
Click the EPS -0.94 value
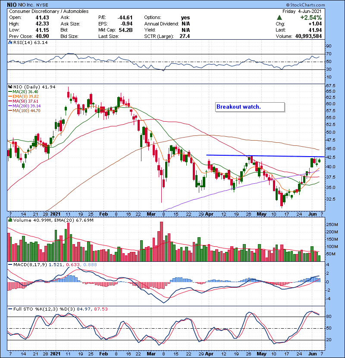[126, 24]
